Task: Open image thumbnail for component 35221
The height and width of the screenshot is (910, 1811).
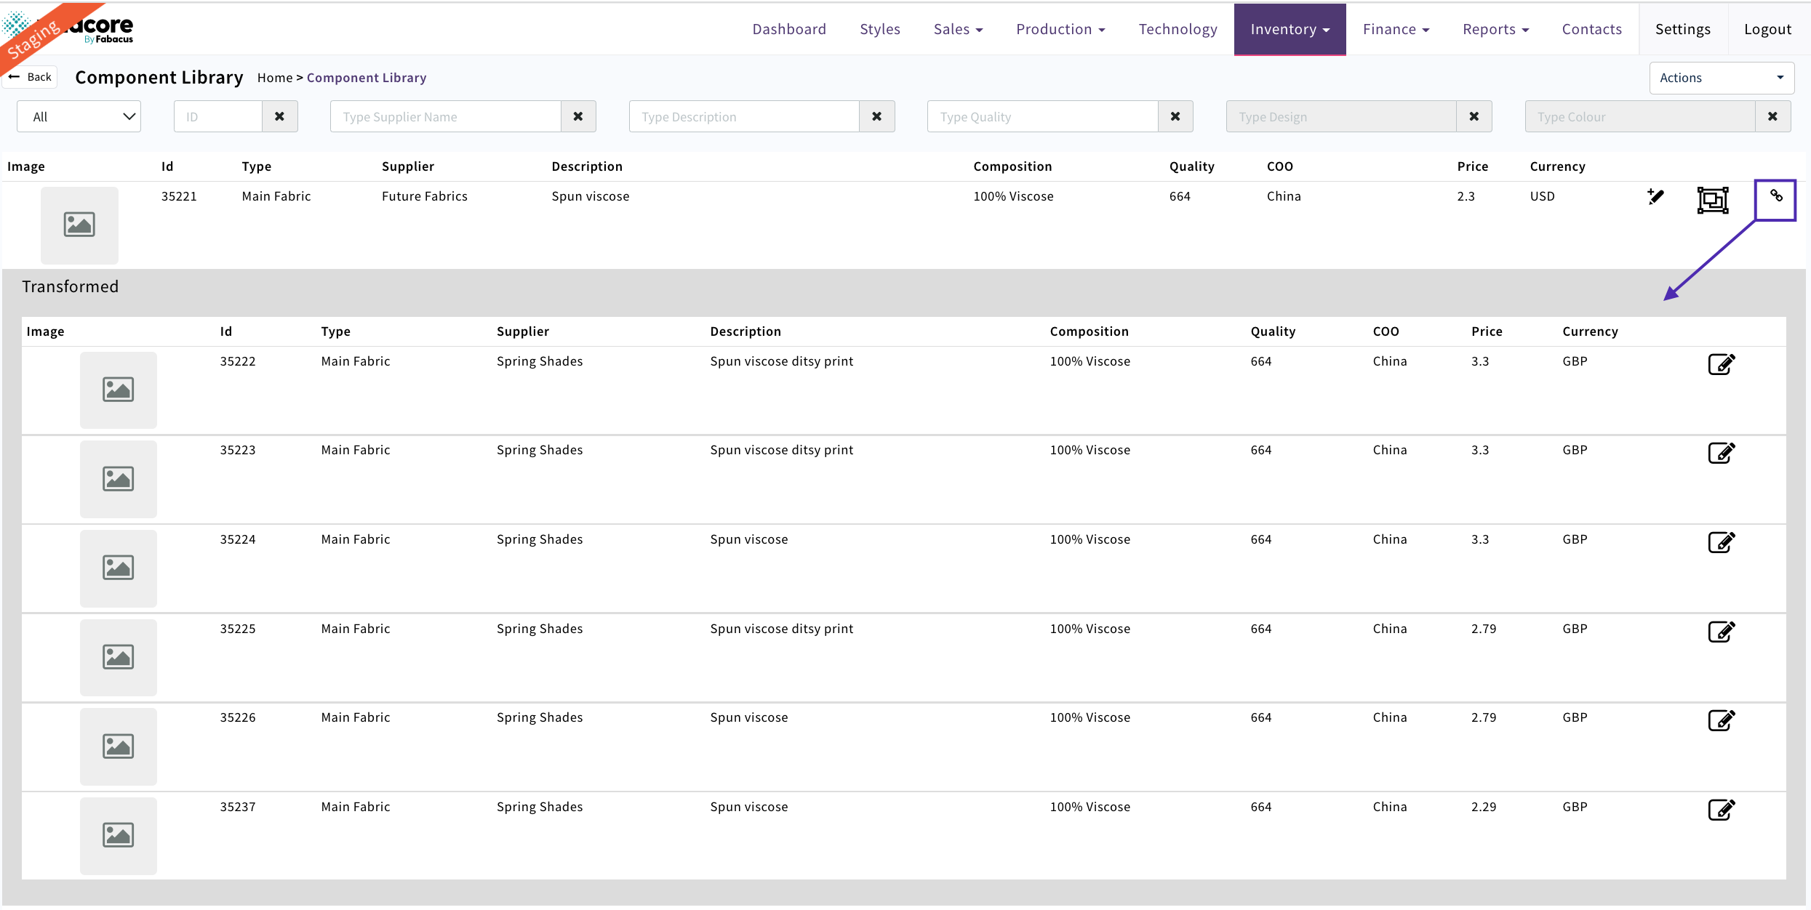Action: [x=79, y=225]
